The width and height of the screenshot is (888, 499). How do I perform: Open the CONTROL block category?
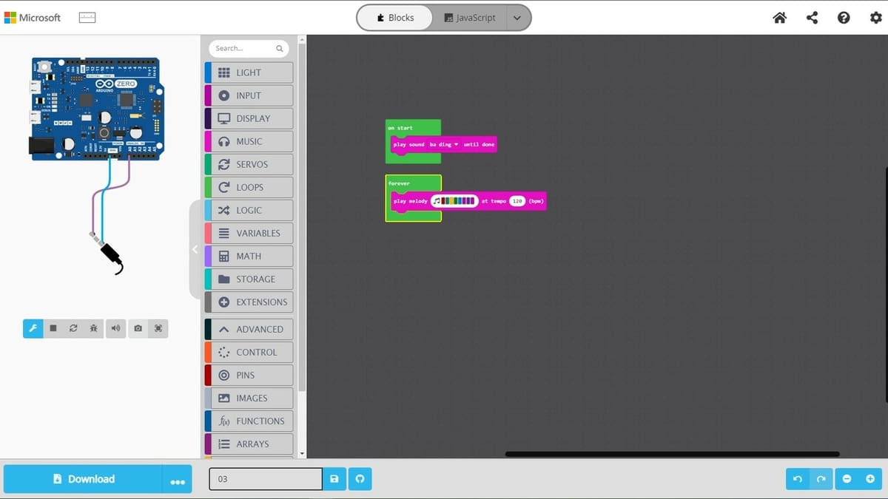(249, 352)
